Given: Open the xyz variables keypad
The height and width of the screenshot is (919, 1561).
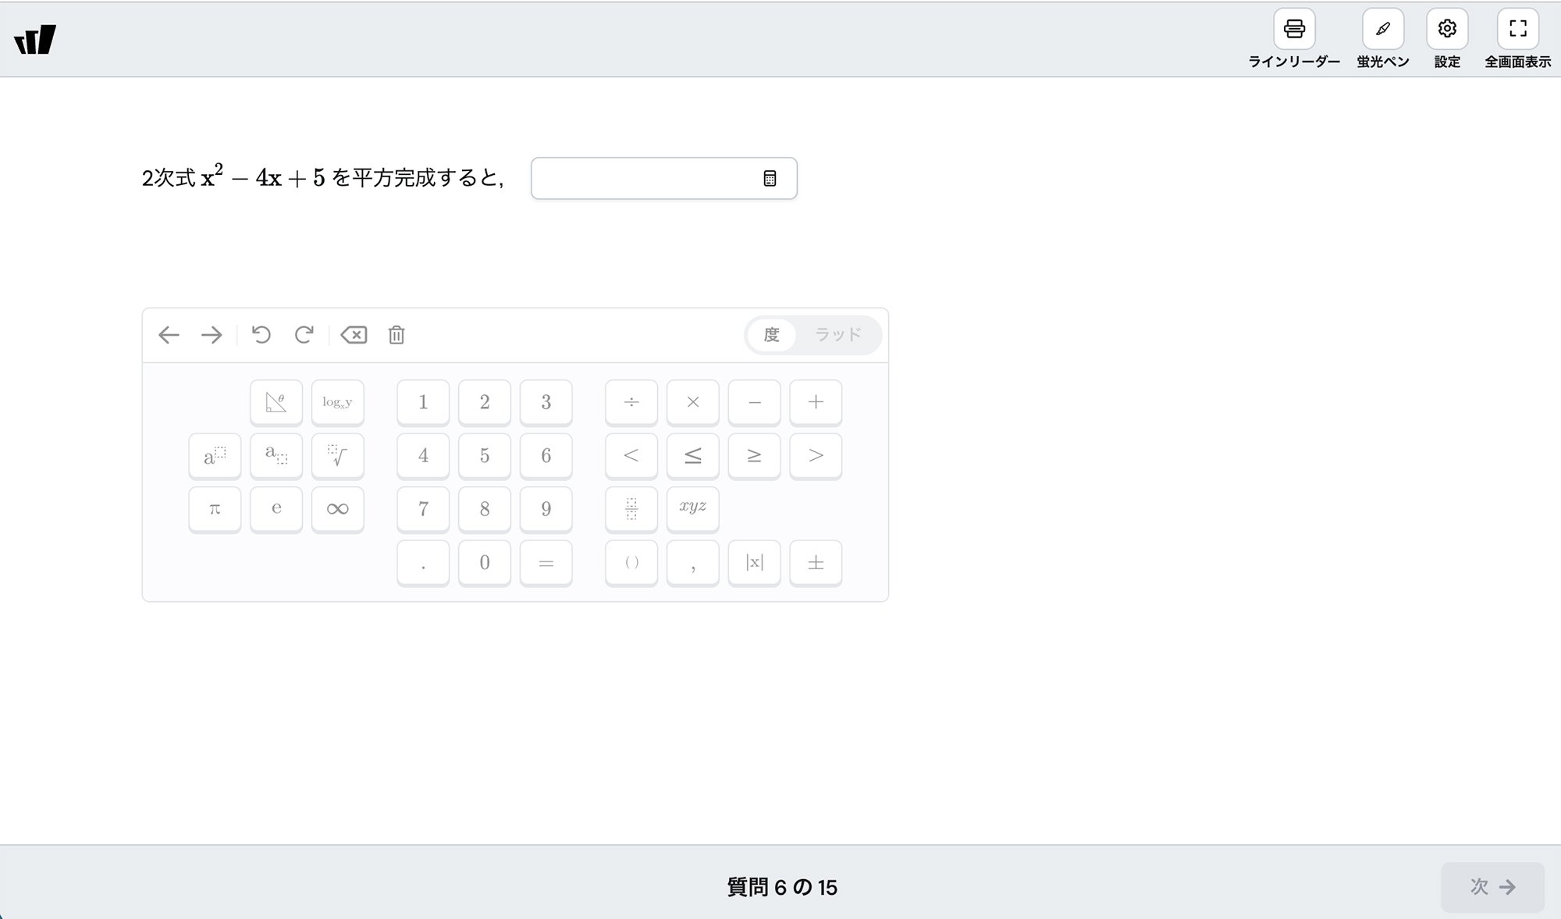Looking at the screenshot, I should pos(693,508).
